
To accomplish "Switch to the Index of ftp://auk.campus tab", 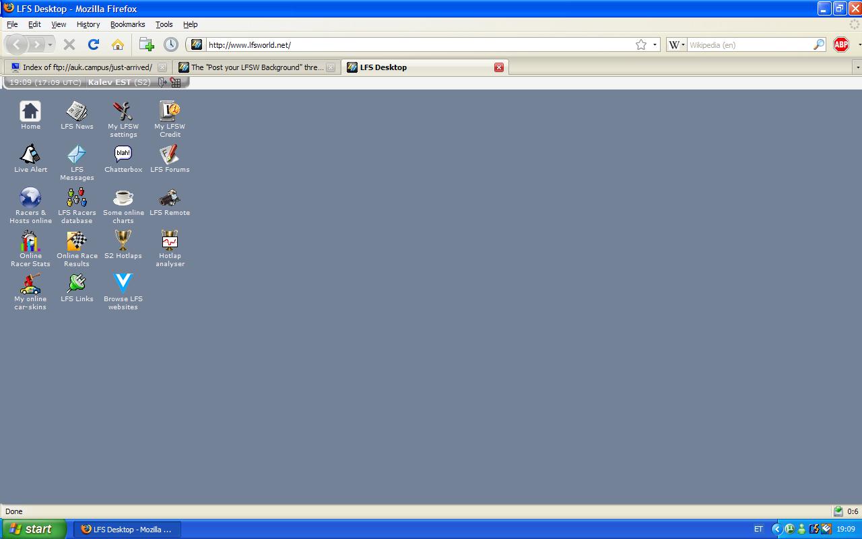I will 88,67.
